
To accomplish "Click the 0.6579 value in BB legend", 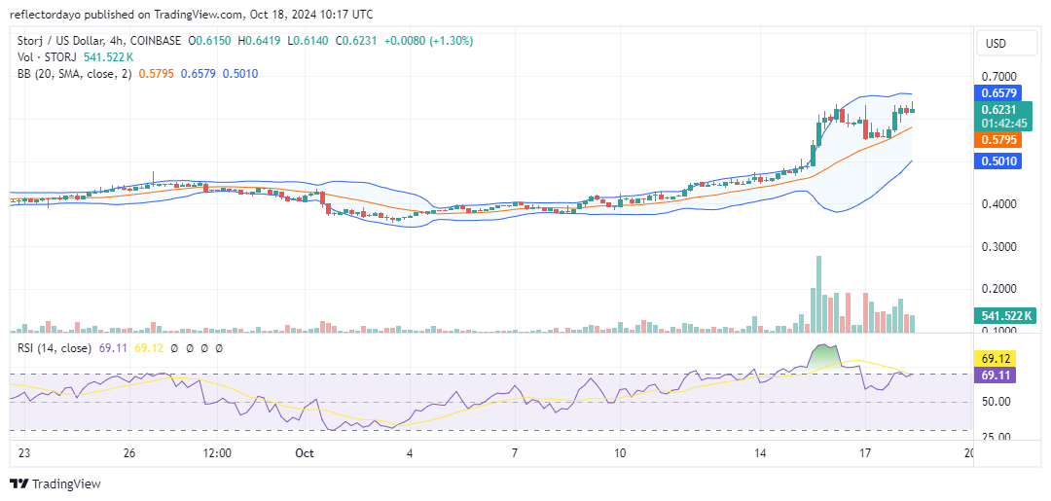I will pyautogui.click(x=197, y=73).
